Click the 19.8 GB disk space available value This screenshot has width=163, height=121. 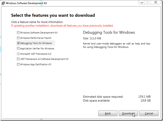[x=146, y=100]
